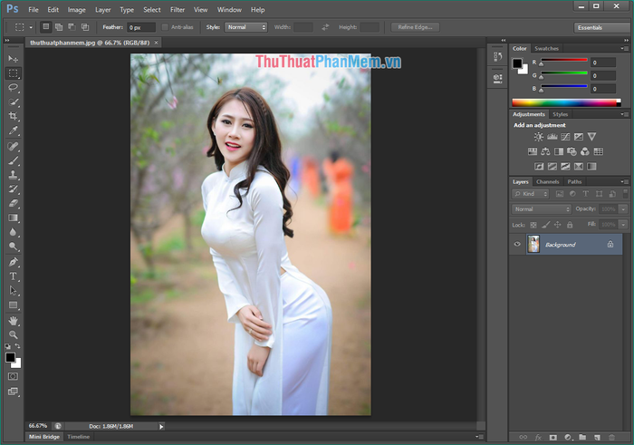Screen dimensions: 634x445
Task: Choose Add to selection mode
Action: tap(59, 27)
